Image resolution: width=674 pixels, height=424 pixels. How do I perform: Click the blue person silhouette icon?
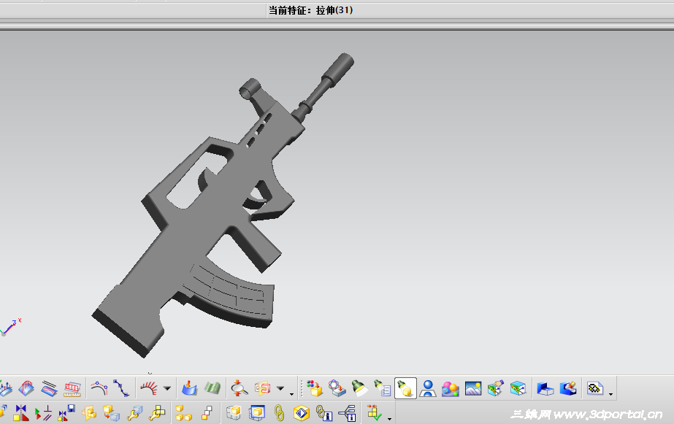428,388
